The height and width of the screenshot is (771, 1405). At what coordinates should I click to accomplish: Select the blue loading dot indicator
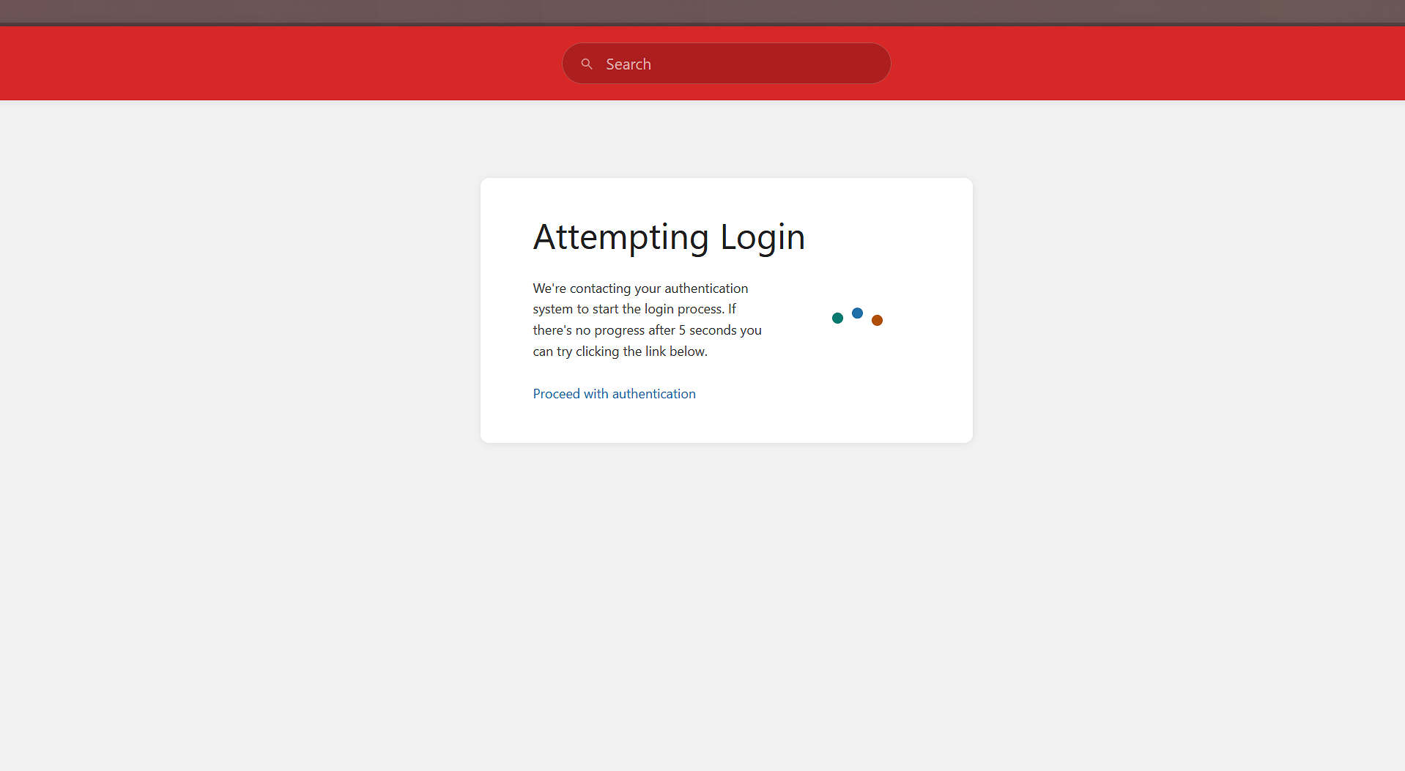857,313
